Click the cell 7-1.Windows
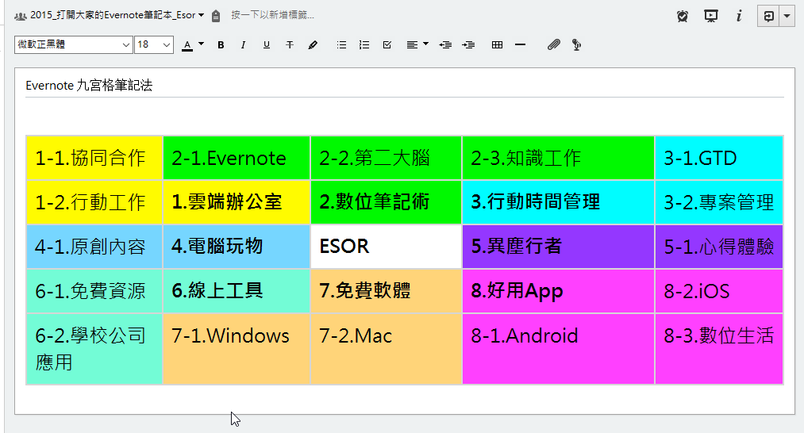Viewport: 804px width, 433px height. pos(237,349)
